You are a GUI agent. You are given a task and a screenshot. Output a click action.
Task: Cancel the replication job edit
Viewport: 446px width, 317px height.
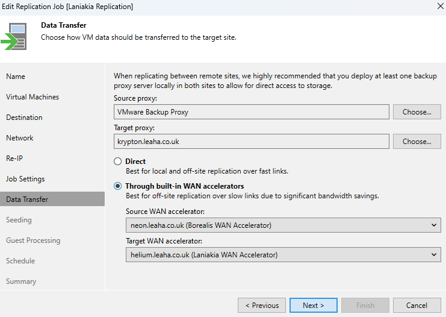(x=417, y=306)
